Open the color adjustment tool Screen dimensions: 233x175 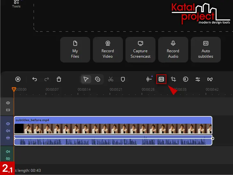186,79
